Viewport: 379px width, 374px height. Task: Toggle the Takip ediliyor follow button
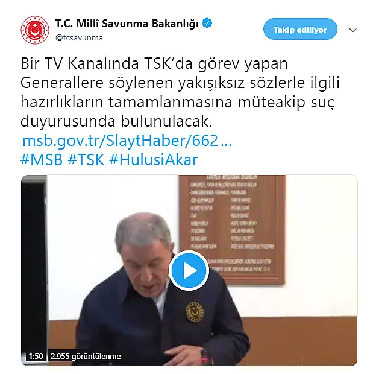(x=300, y=30)
